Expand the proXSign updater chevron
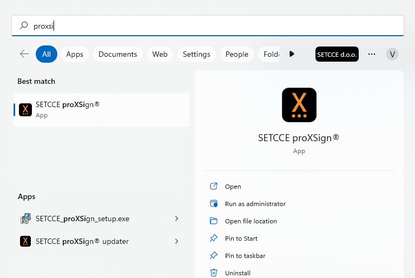Image resolution: width=415 pixels, height=278 pixels. 176,241
